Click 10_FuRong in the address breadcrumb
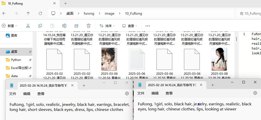 [x=134, y=13]
